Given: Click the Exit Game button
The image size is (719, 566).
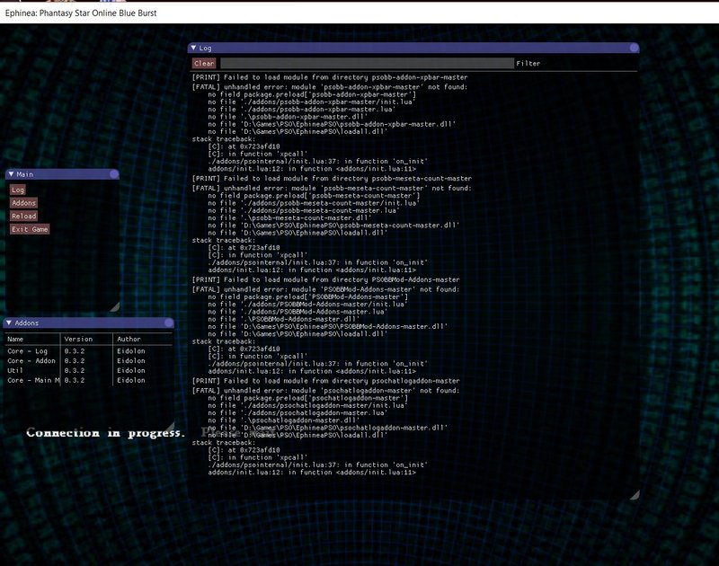Looking at the screenshot, I should click(30, 229).
